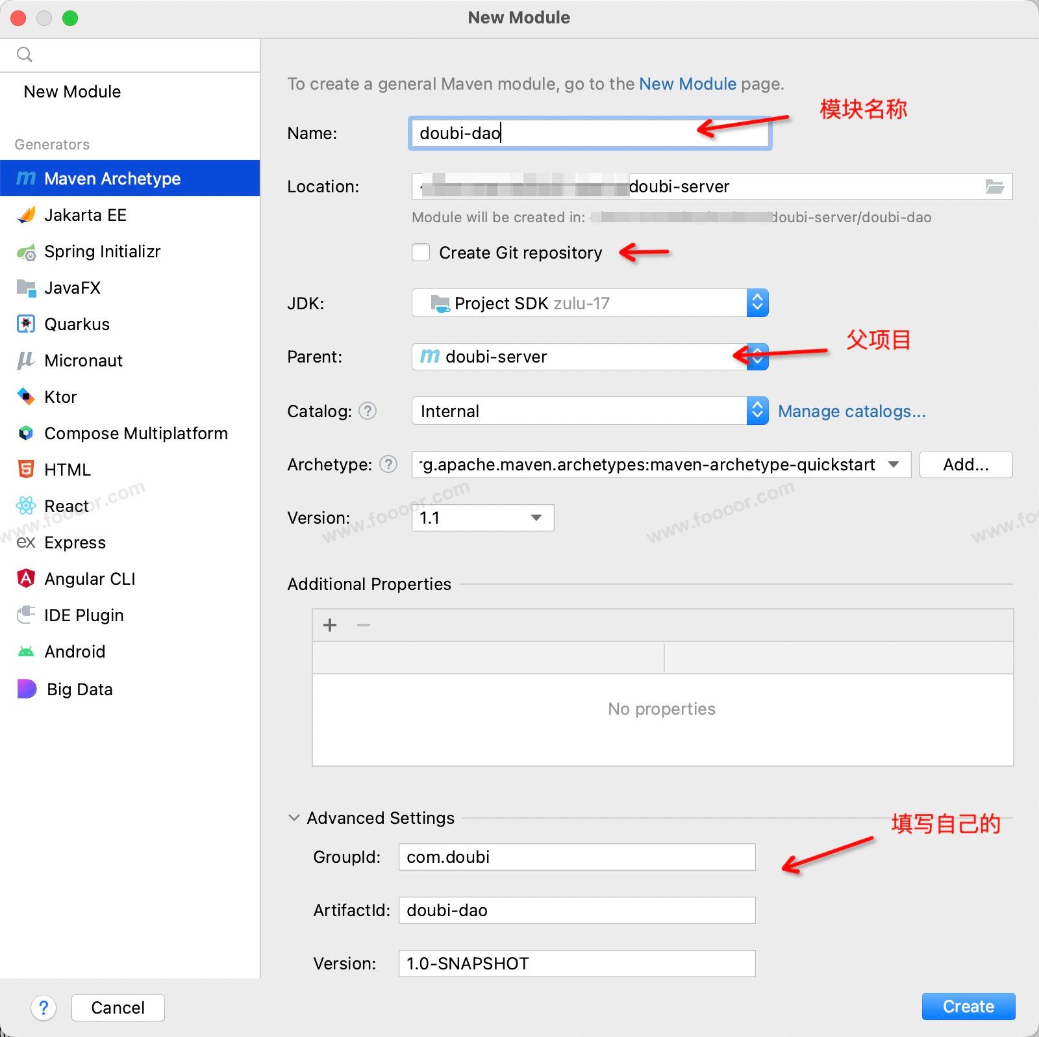Click the Catalog help question mark icon
Viewport: 1039px width, 1037px height.
point(368,411)
